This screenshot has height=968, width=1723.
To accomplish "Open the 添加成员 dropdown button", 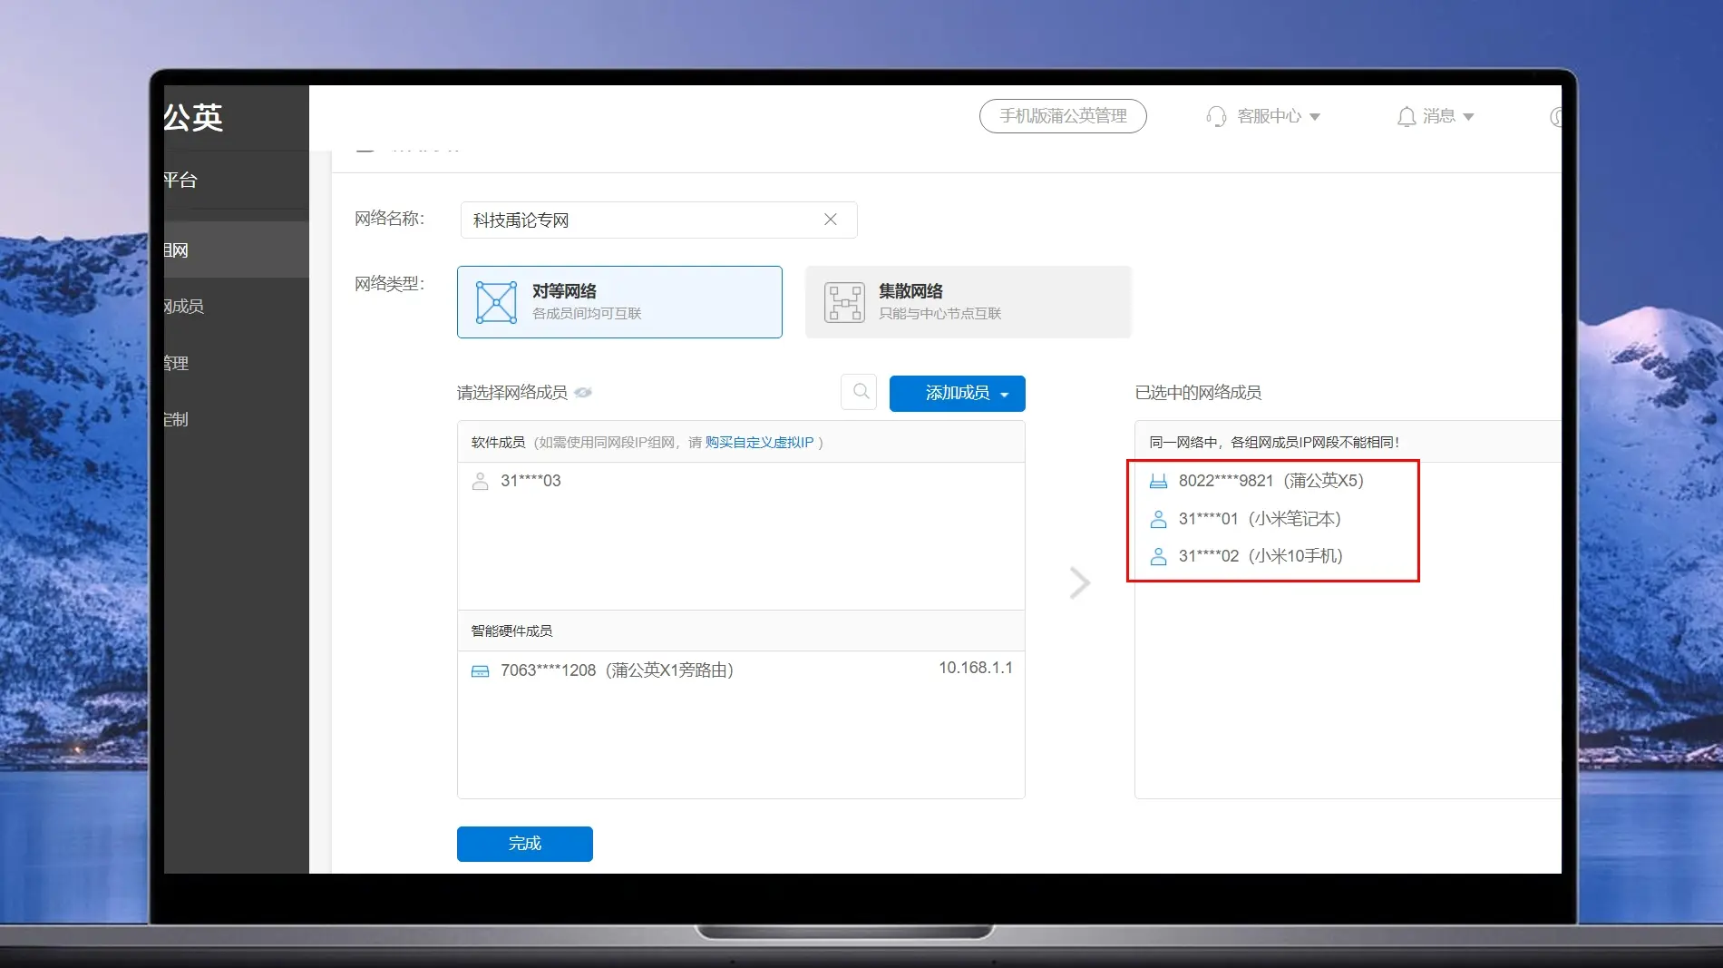I will [x=957, y=393].
